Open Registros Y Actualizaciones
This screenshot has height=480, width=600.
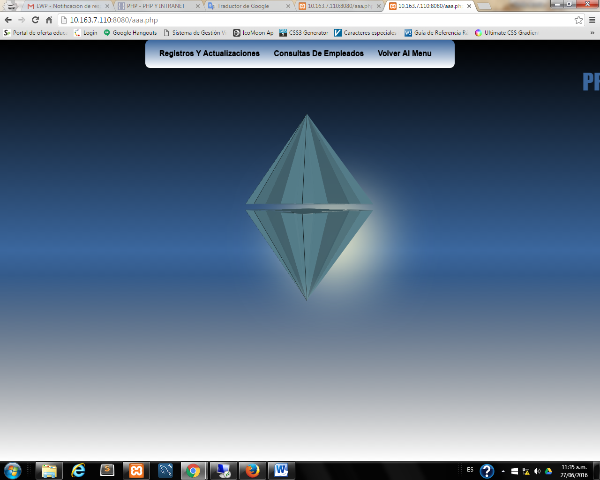coord(210,53)
